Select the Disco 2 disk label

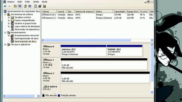(x=51, y=77)
